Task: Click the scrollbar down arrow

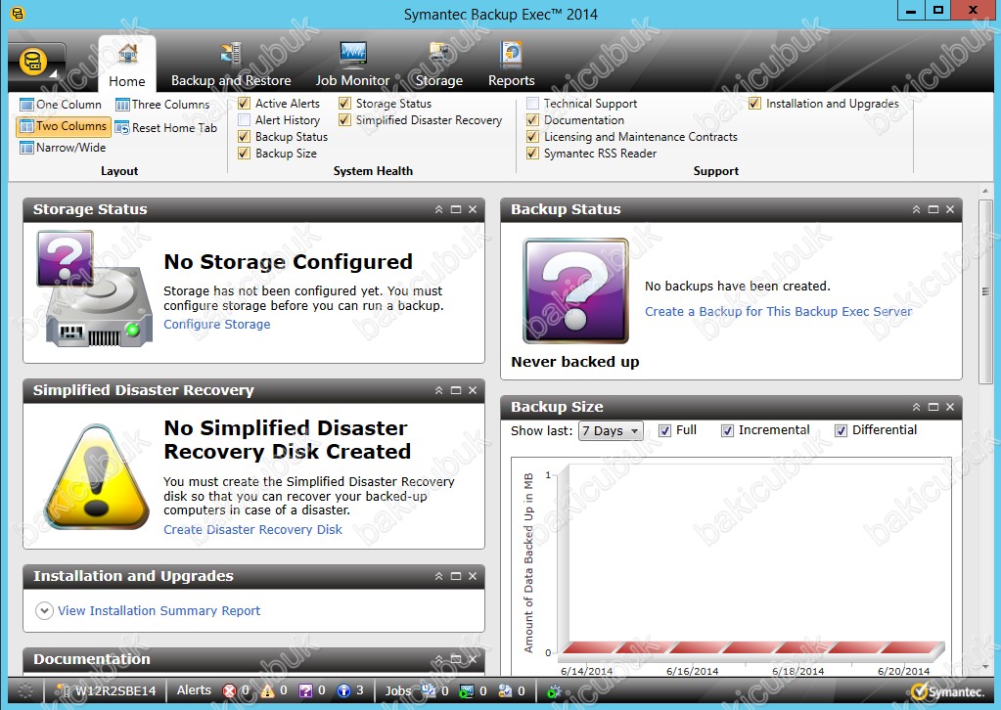Action: coord(985,667)
